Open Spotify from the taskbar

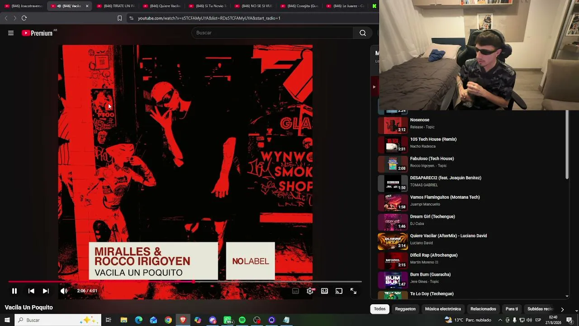(242, 320)
